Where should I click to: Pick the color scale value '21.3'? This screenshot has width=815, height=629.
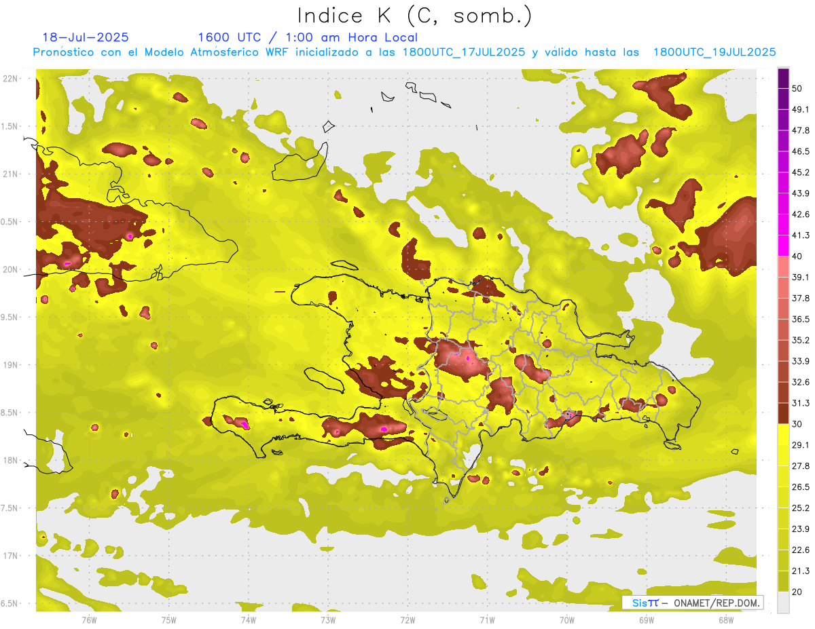pyautogui.click(x=801, y=571)
